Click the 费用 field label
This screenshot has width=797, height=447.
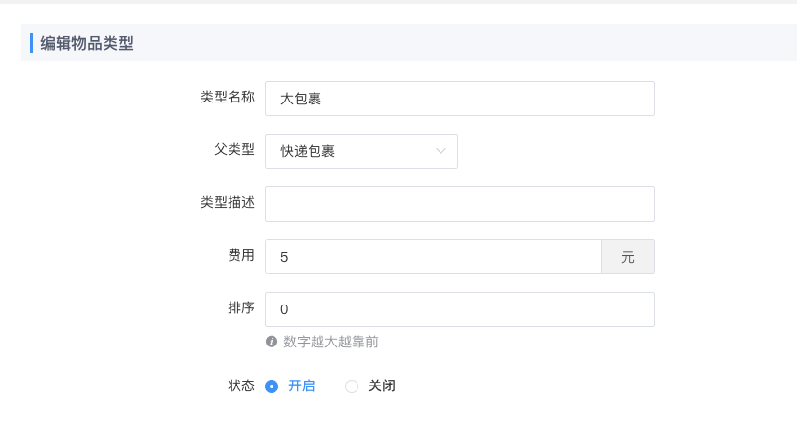pos(241,255)
